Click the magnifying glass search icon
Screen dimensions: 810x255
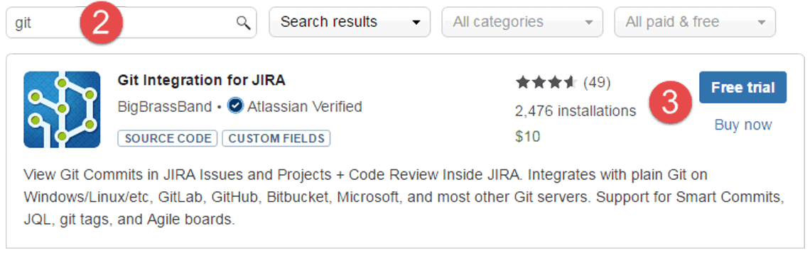(243, 23)
